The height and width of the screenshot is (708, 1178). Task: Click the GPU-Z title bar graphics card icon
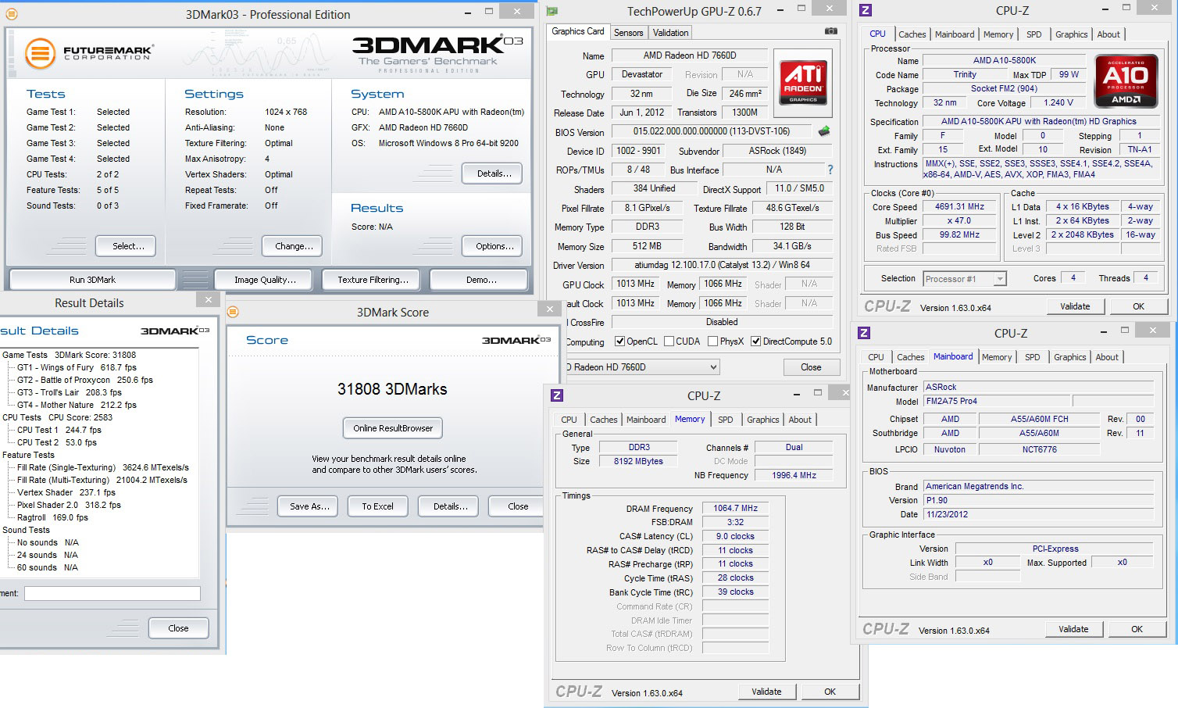552,11
